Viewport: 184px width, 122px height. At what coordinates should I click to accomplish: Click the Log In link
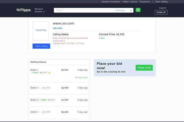(163, 8)
